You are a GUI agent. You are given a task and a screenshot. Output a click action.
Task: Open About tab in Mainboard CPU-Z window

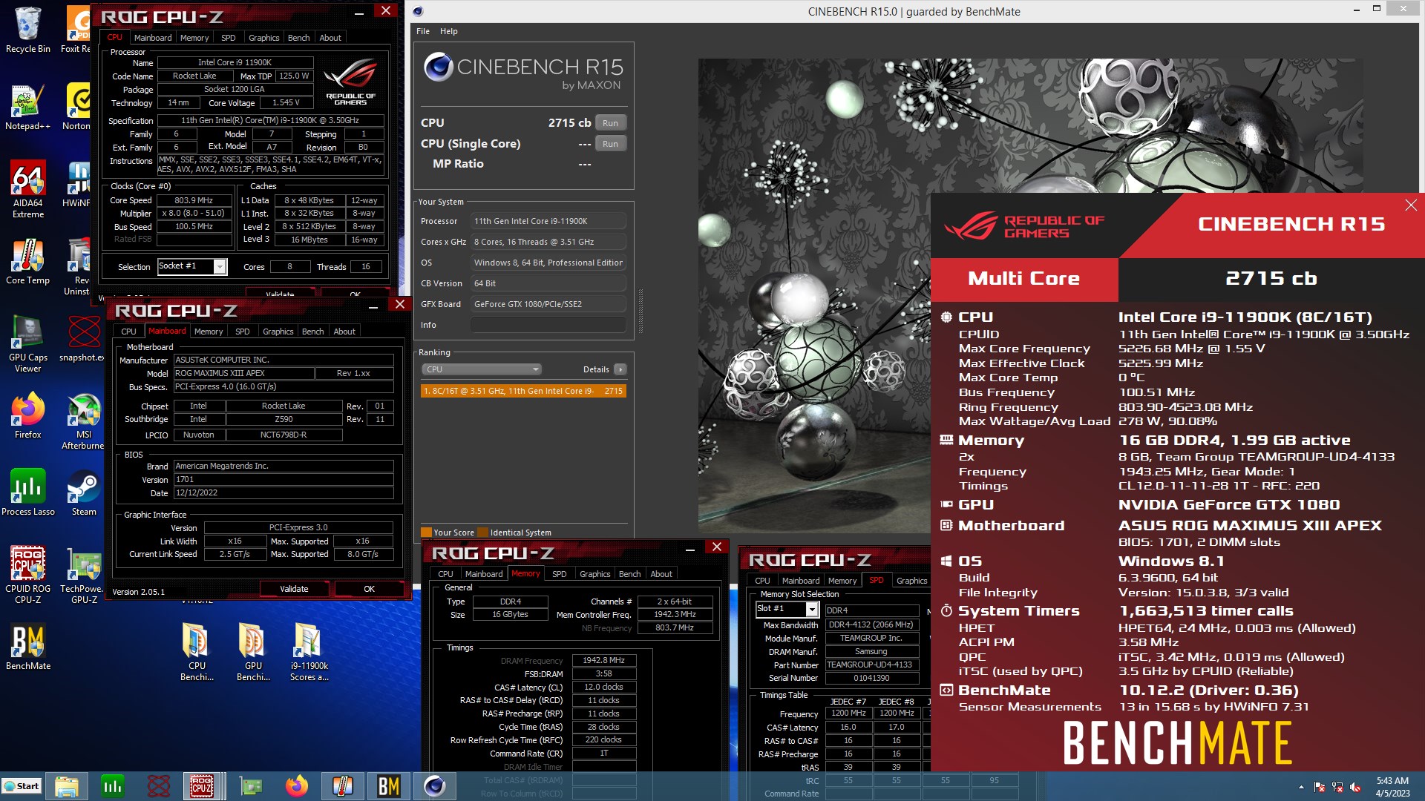tap(344, 332)
